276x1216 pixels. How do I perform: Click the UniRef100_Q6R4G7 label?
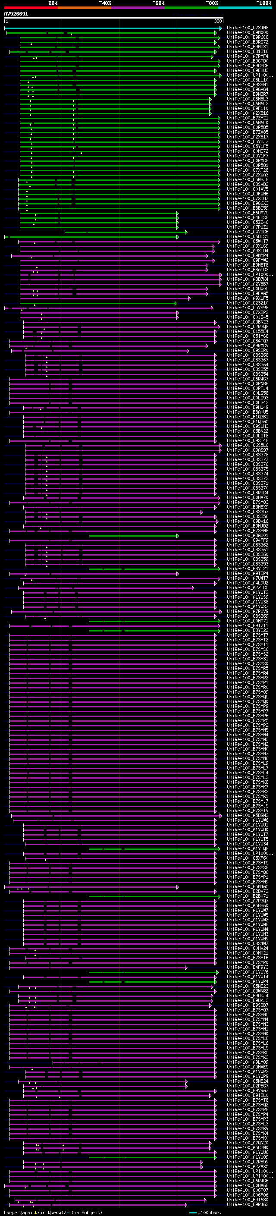248,379
